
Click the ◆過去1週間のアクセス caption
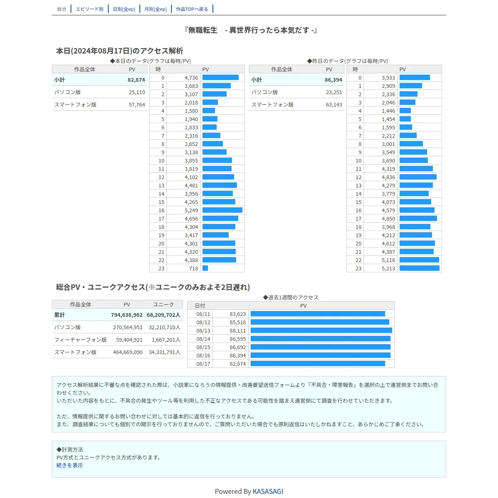point(290,297)
